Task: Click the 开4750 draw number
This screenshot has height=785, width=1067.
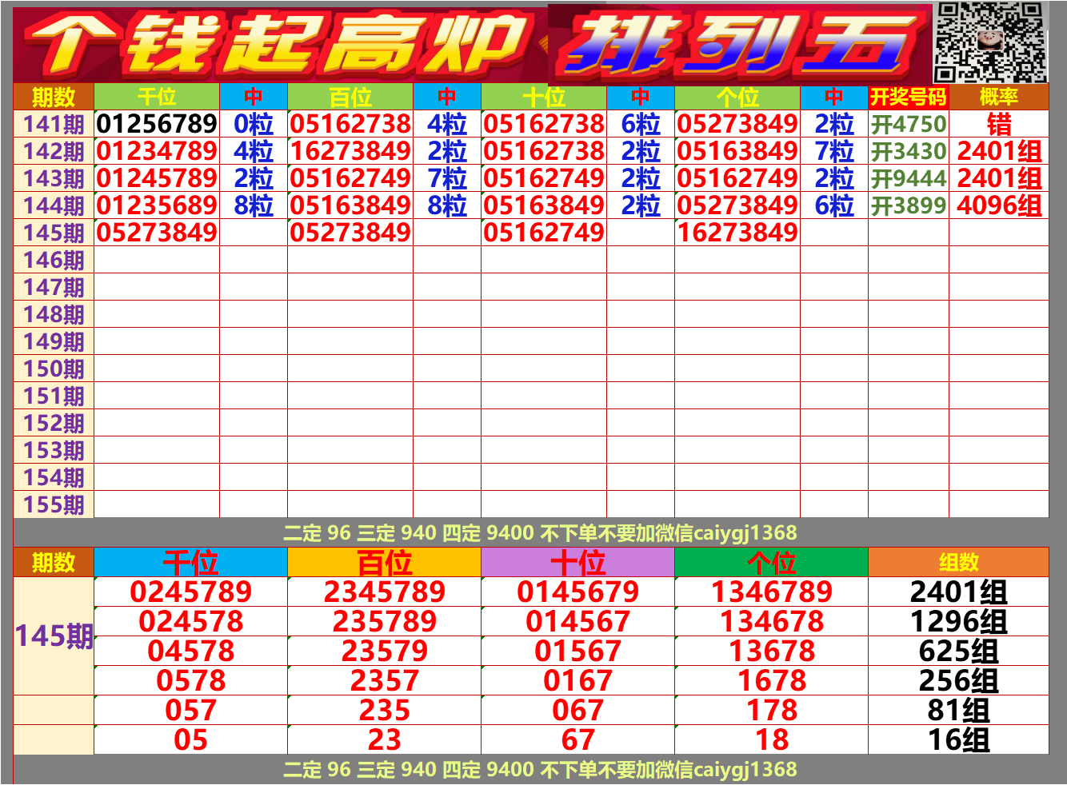Action: click(x=909, y=124)
